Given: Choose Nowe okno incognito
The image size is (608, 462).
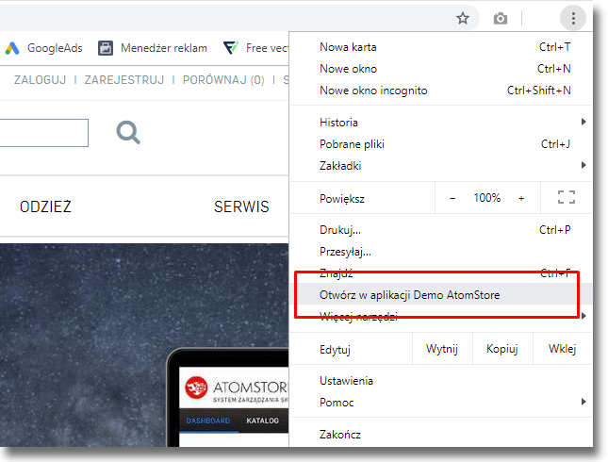Looking at the screenshot, I should click(x=373, y=91).
